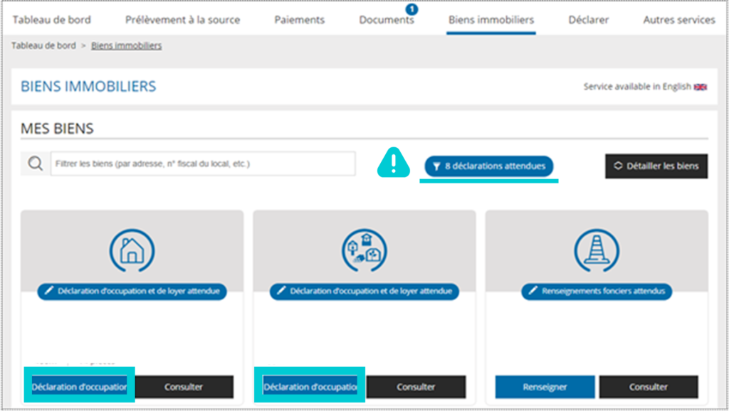Screen dimensions: 729x411
Task: Click the house icon on first property card
Action: (132, 251)
